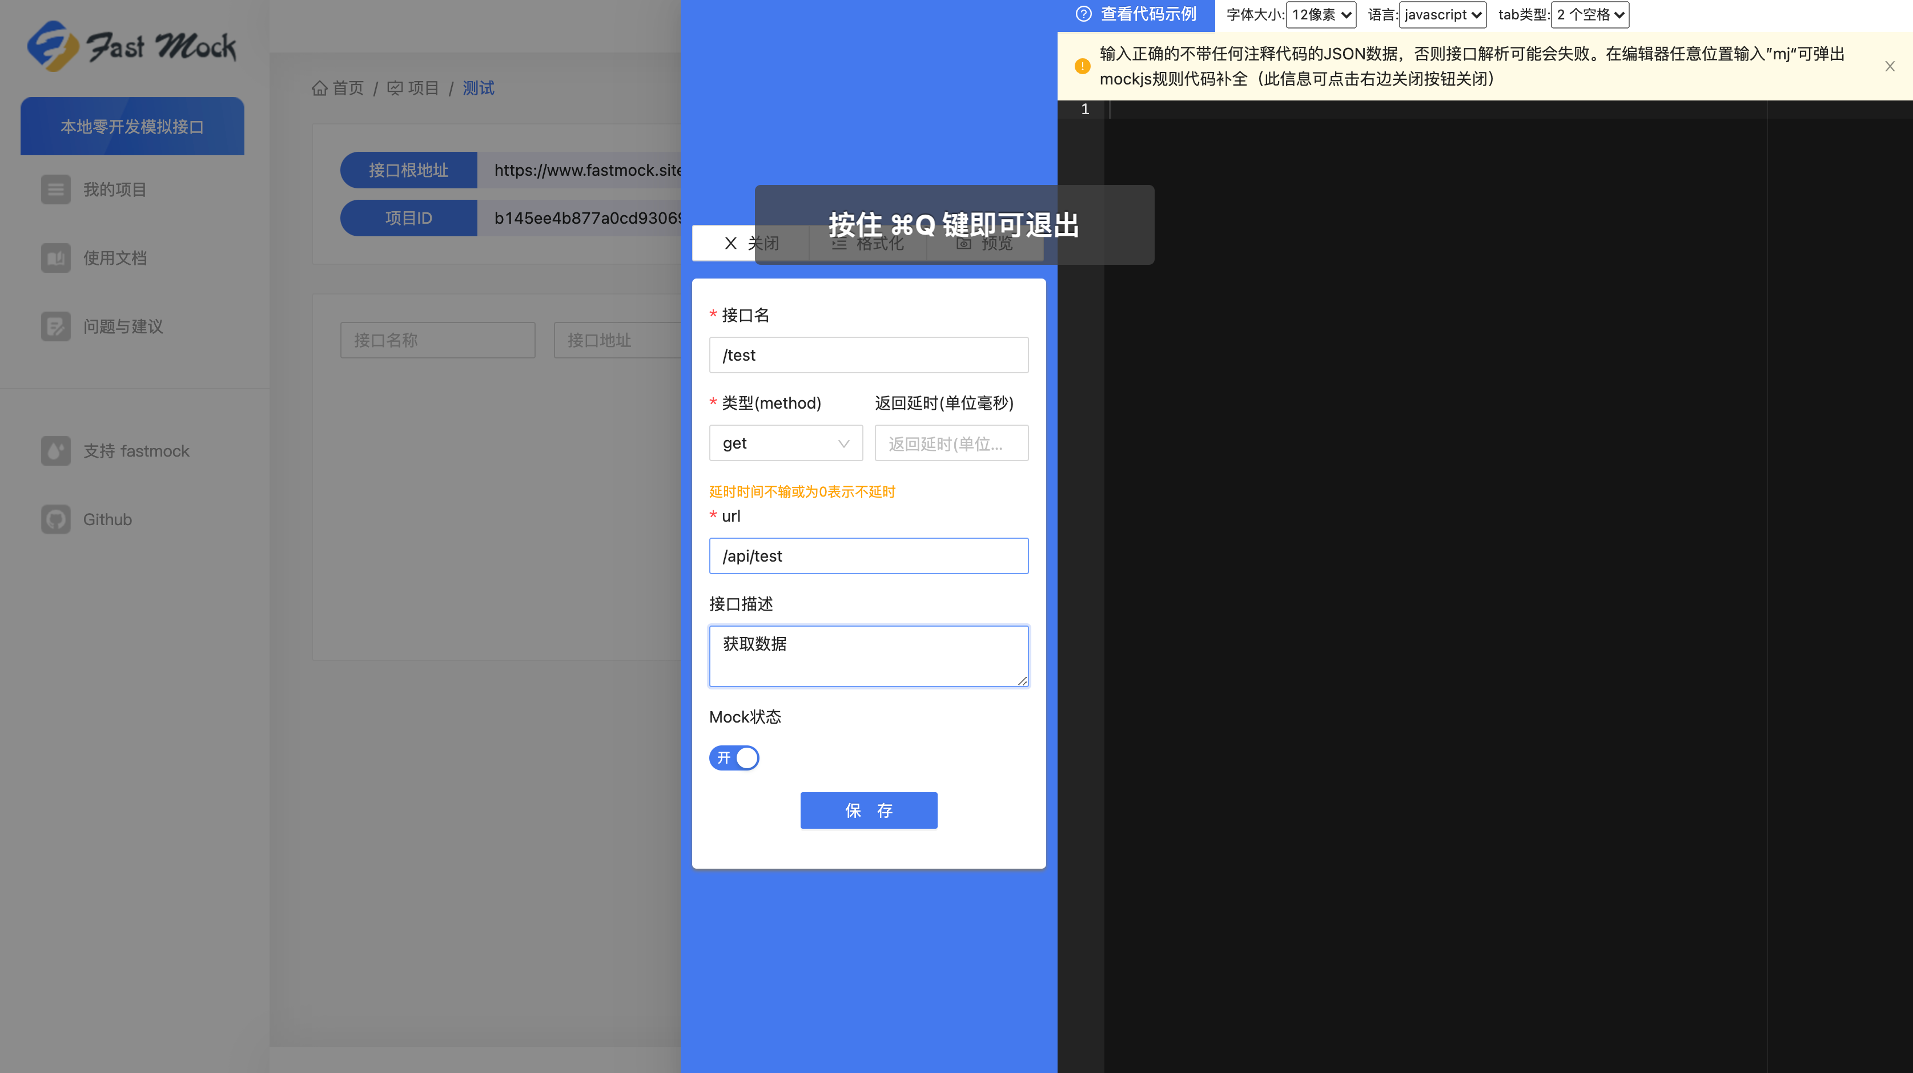The width and height of the screenshot is (1913, 1073).
Task: Click the Fast Mock logo
Action: 132,46
